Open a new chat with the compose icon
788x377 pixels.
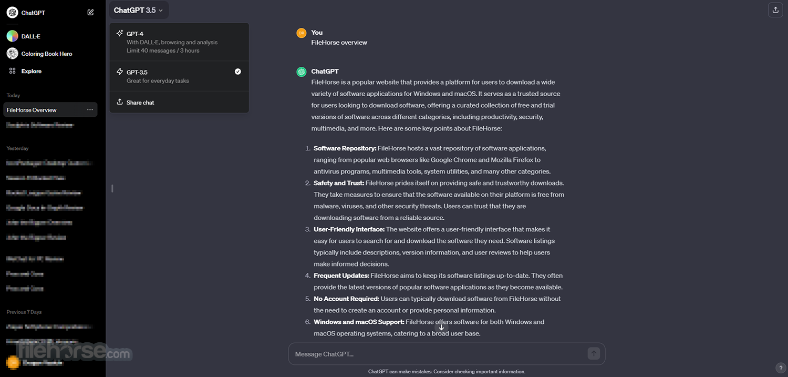click(90, 12)
